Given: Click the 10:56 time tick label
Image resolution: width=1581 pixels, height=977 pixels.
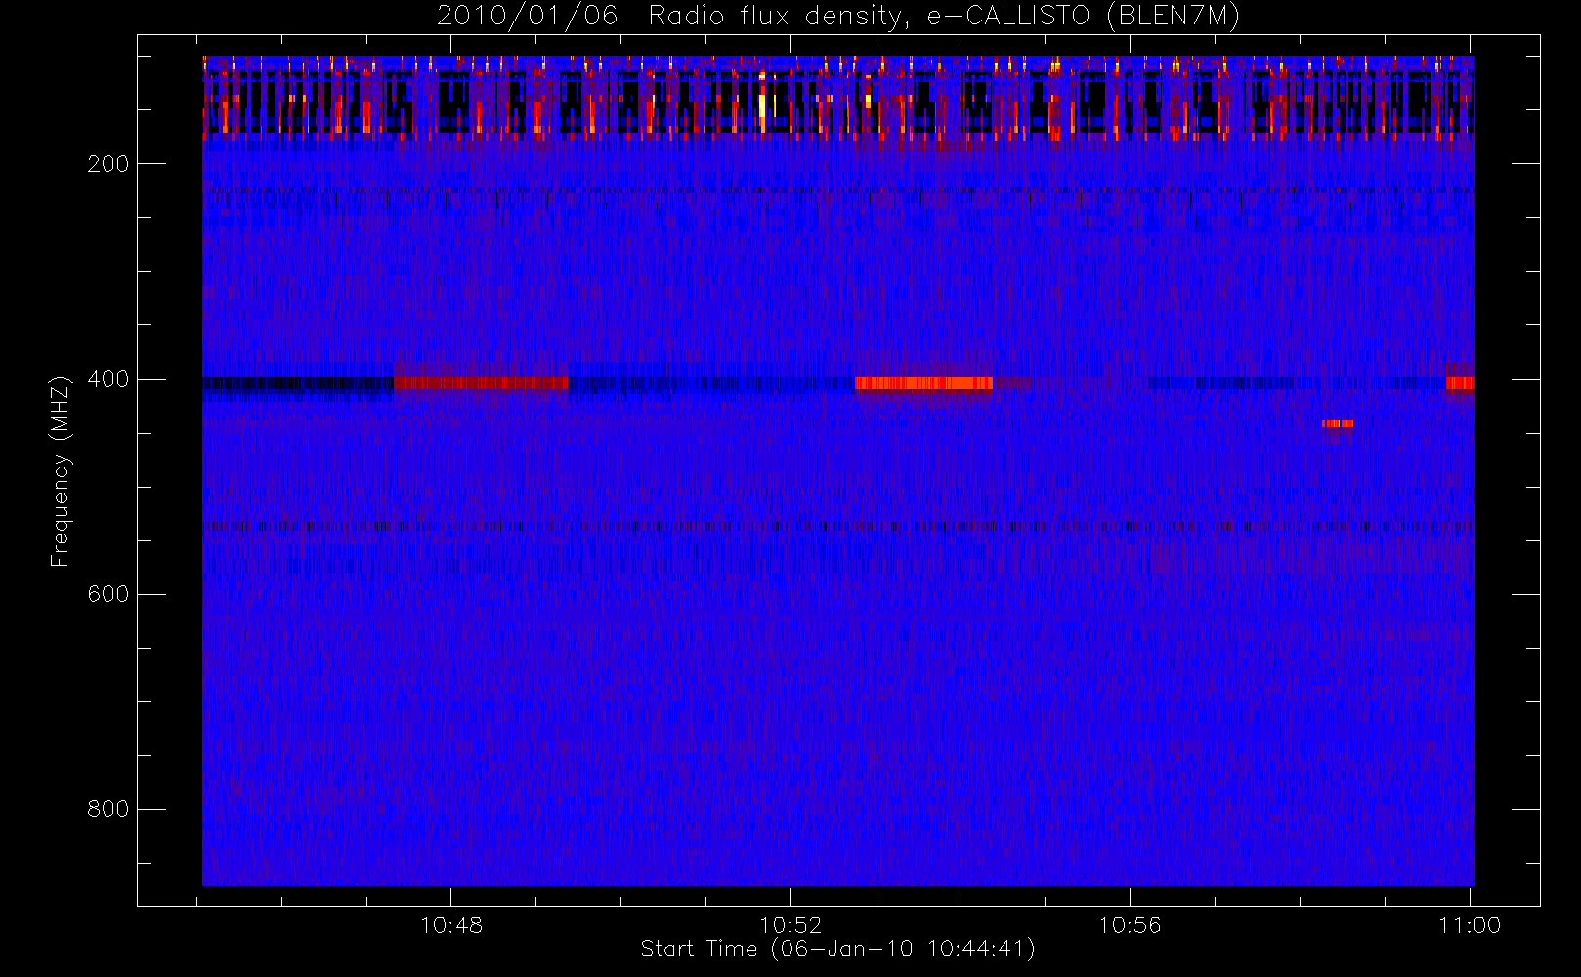Looking at the screenshot, I should click(x=1130, y=925).
